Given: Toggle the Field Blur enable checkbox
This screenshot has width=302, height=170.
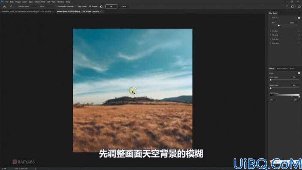Looking at the screenshot, I should coord(299,18).
